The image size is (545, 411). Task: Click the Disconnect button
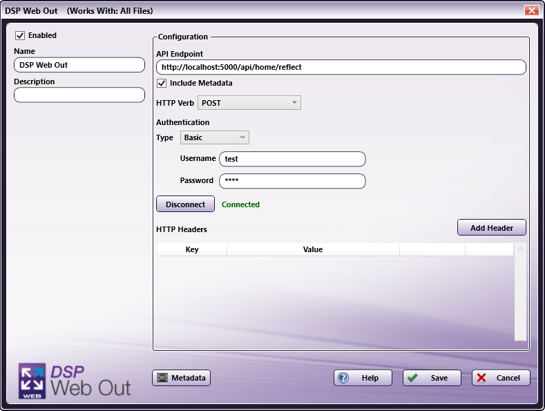185,204
